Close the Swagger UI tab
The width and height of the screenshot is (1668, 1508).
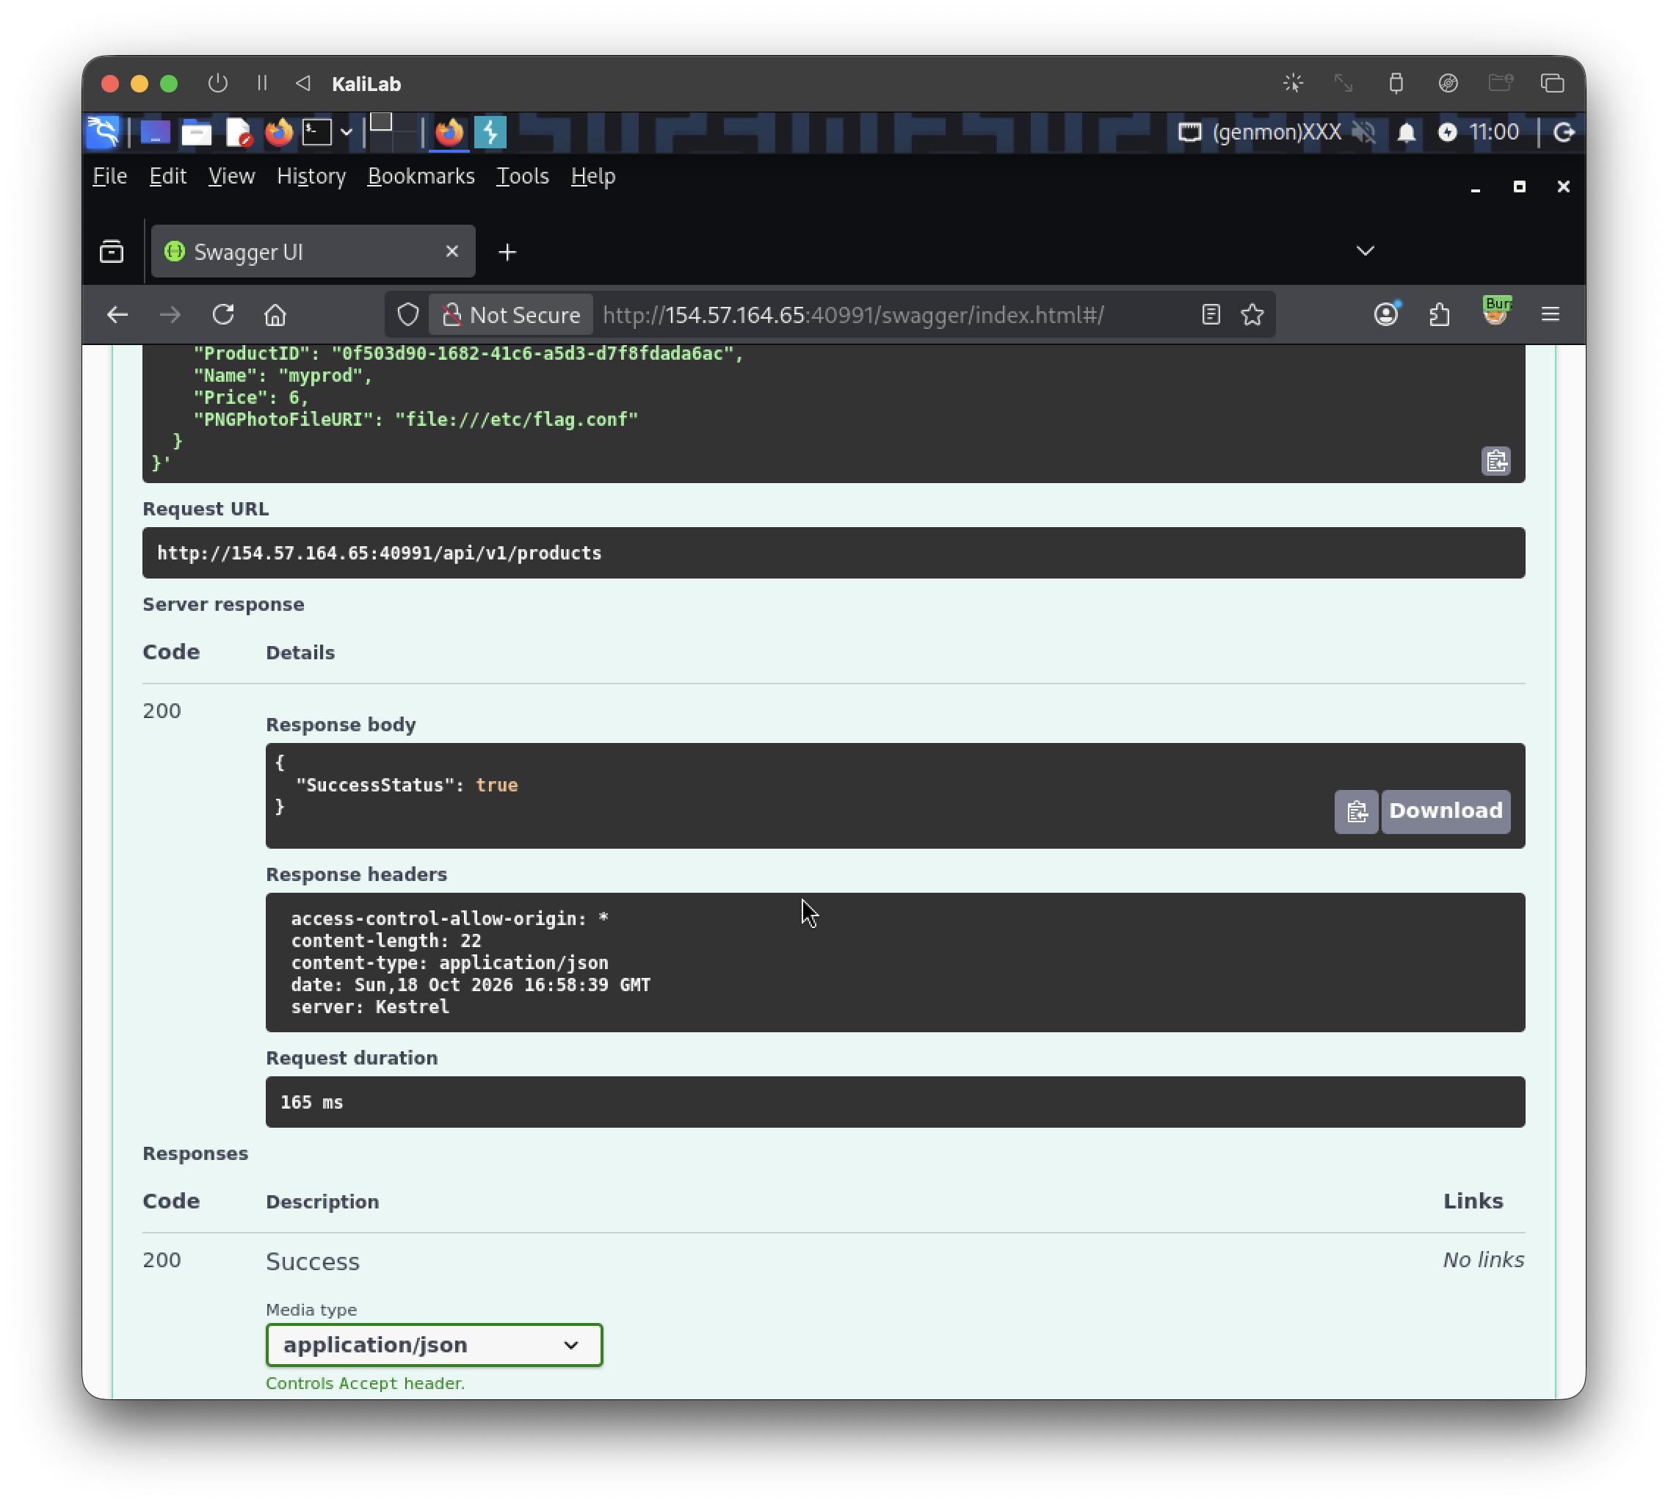click(x=452, y=252)
